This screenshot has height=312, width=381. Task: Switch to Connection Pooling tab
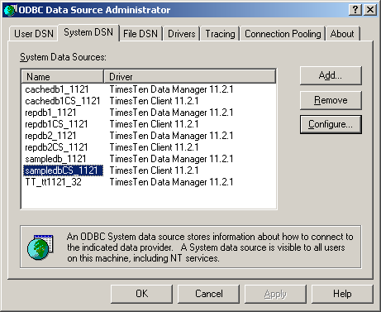[x=283, y=34]
